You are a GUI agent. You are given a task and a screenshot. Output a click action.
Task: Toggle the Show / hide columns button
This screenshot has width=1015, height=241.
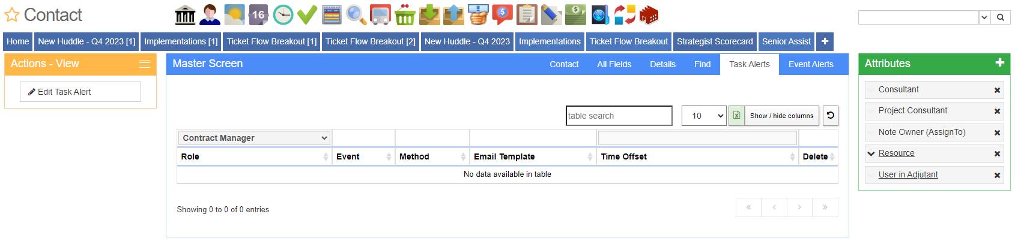coord(781,116)
